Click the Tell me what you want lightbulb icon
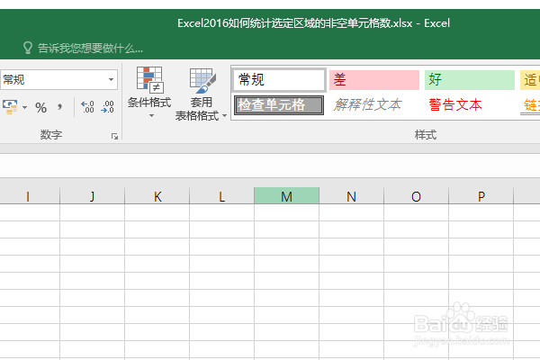 click(x=28, y=48)
